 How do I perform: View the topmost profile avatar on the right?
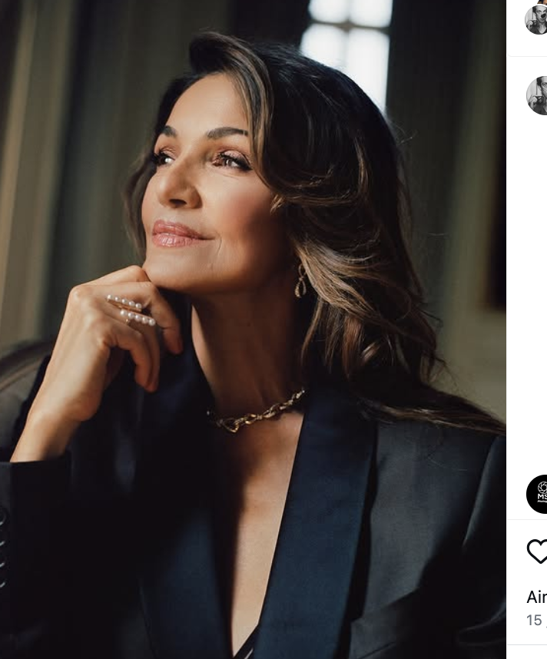[x=538, y=19]
